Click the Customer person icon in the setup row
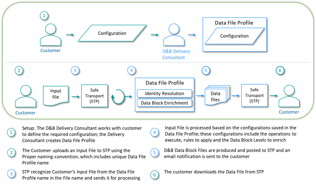 click(50, 35)
